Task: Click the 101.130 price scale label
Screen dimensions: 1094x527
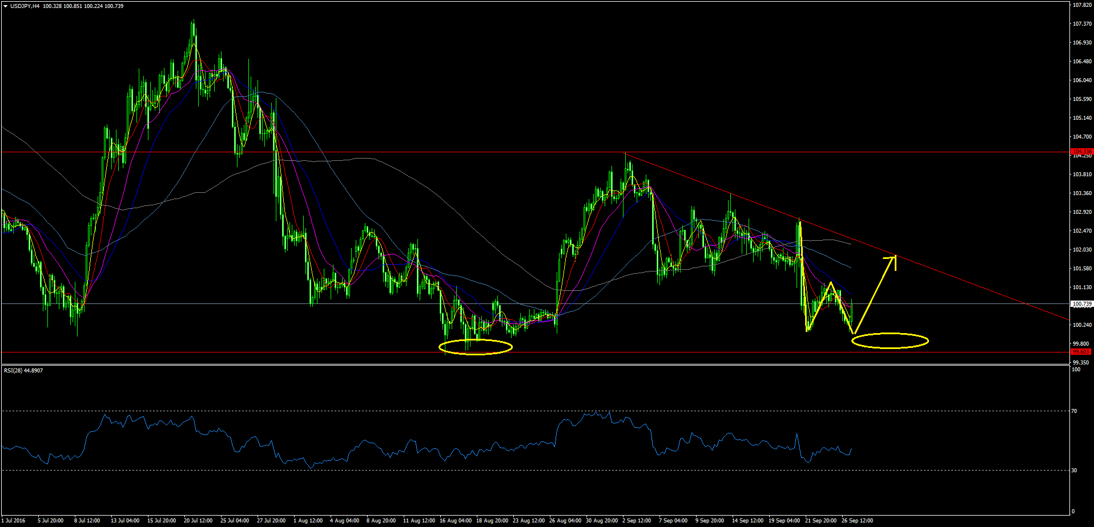Action: [x=1083, y=287]
